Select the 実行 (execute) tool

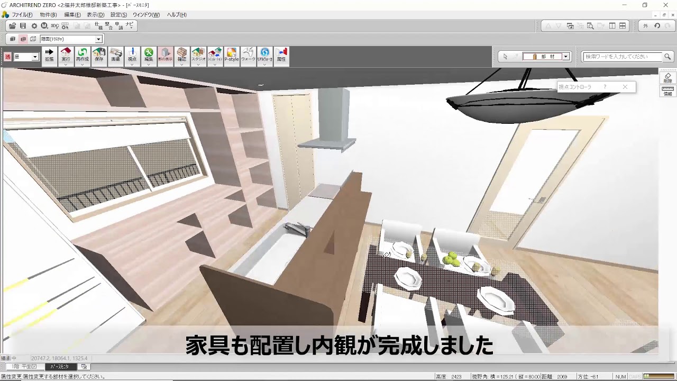click(66, 56)
